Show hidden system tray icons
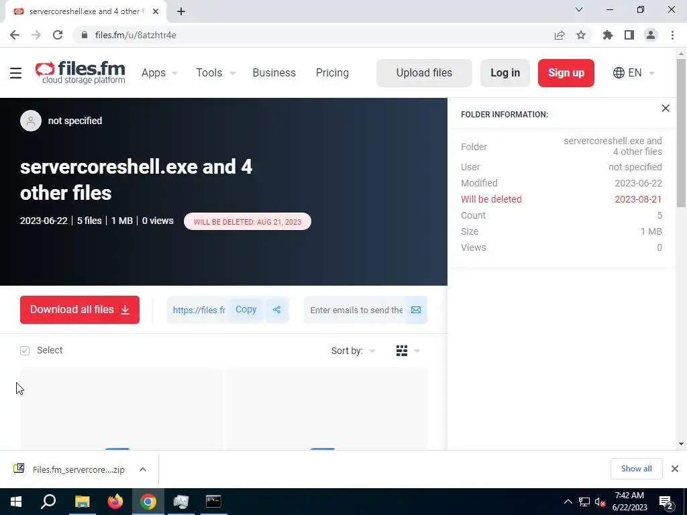 tap(568, 502)
